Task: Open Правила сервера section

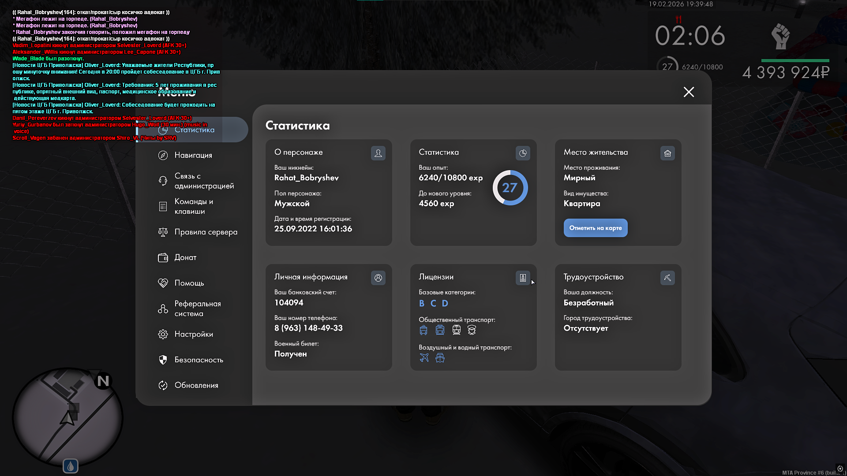Action: click(205, 232)
